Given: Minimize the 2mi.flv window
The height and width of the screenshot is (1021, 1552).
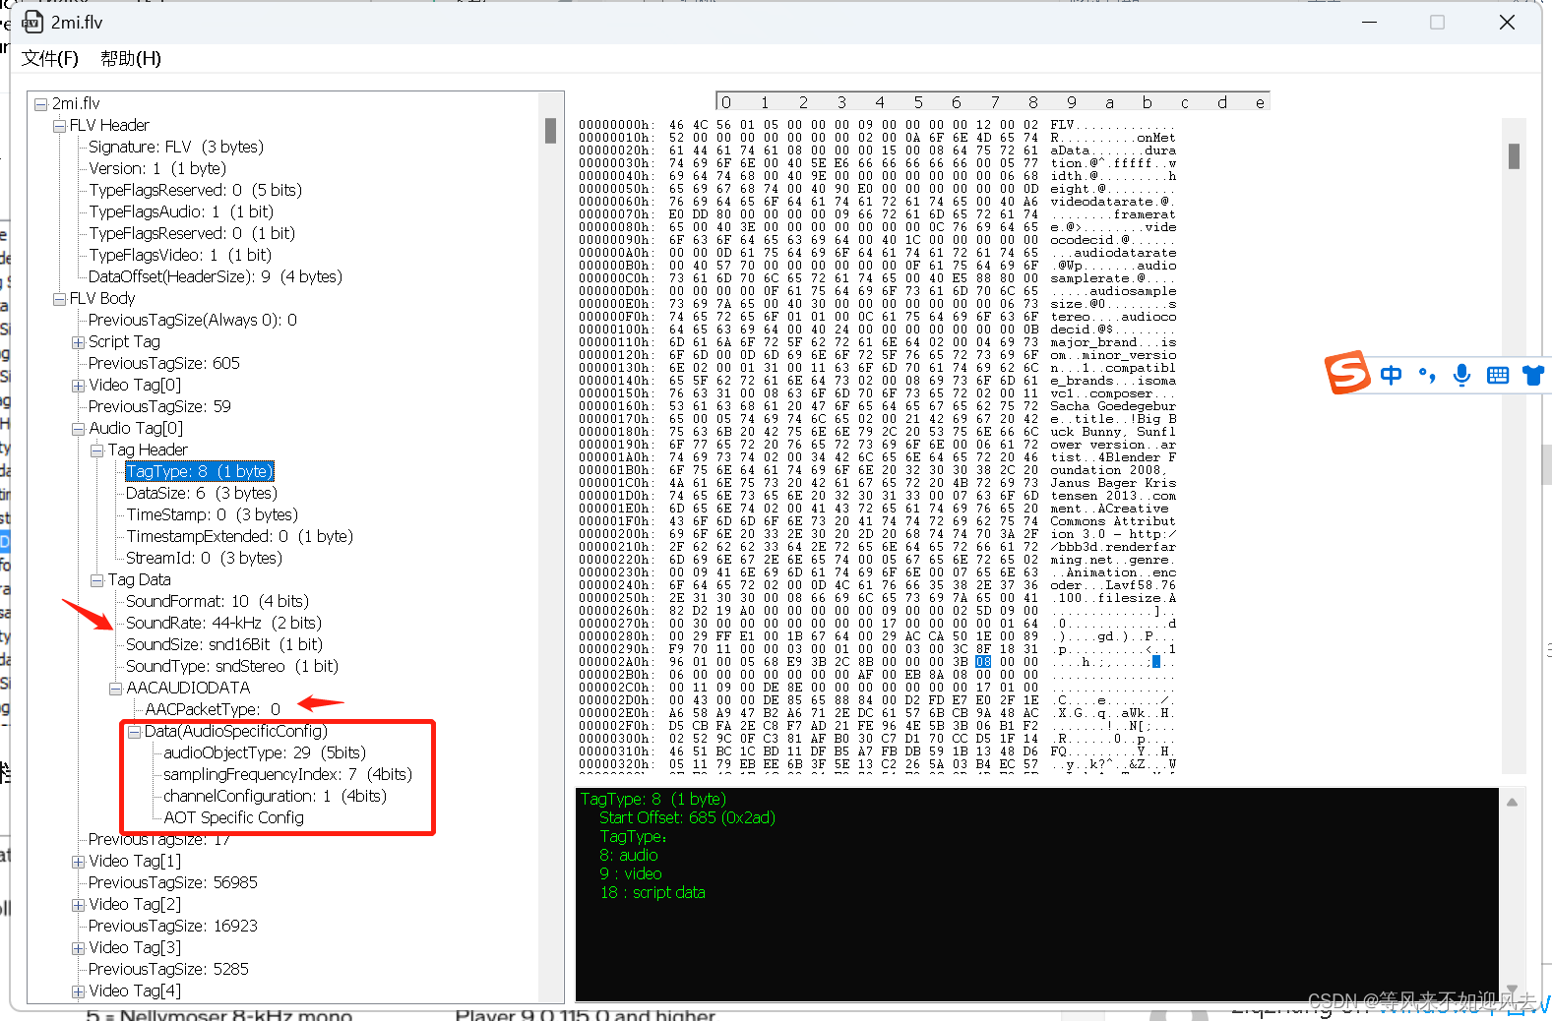Looking at the screenshot, I should (1369, 23).
